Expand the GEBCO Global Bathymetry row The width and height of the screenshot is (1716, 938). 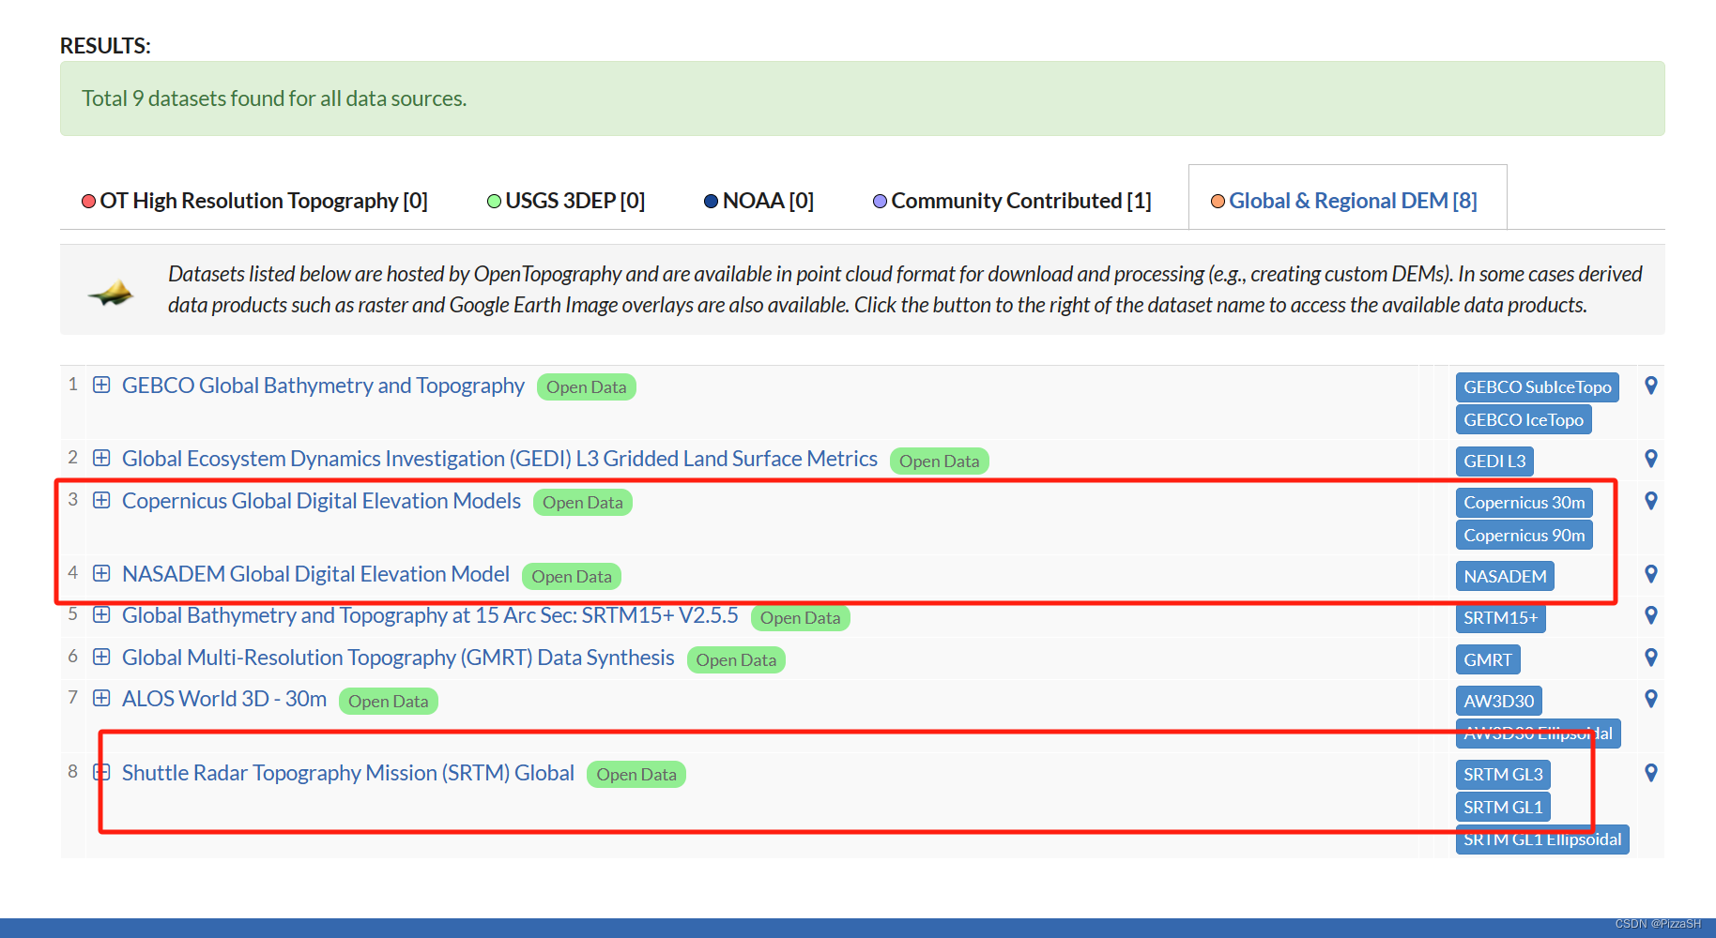pos(101,385)
